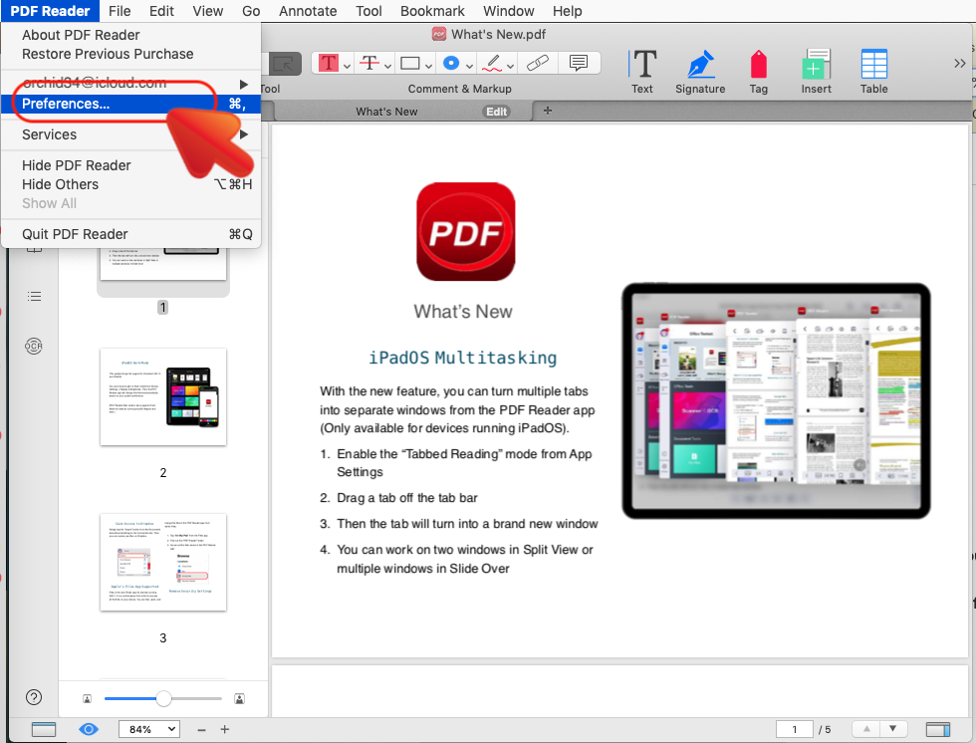Click the iPad multitasking image in document
Viewport: 976px width, 743px height.
click(x=776, y=400)
